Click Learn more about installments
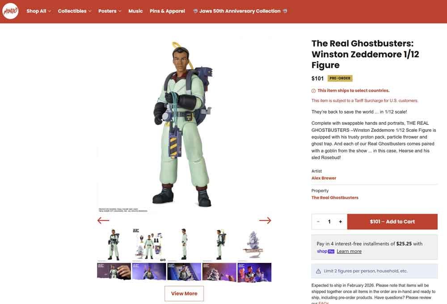The height and width of the screenshot is (304, 447). [349, 251]
